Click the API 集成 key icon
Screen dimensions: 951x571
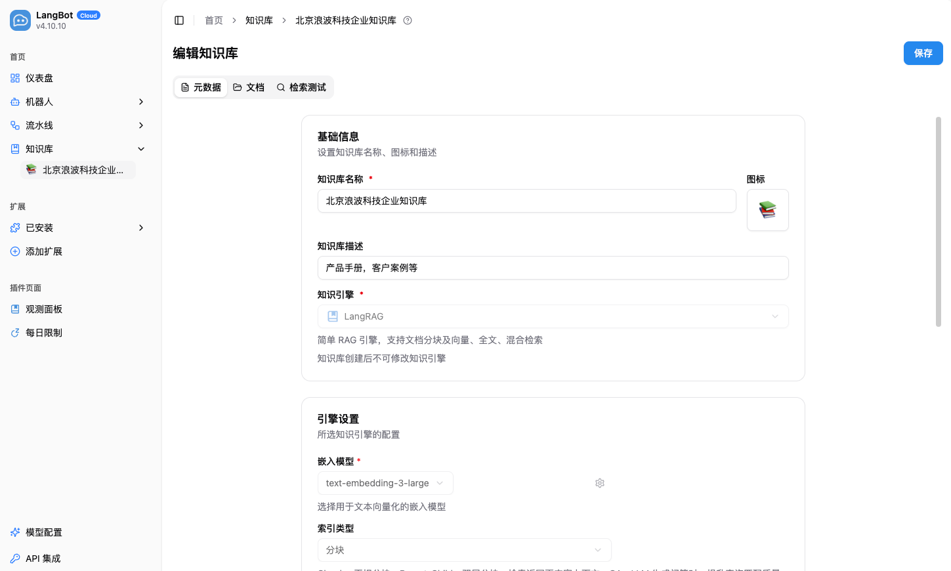[x=15, y=559]
